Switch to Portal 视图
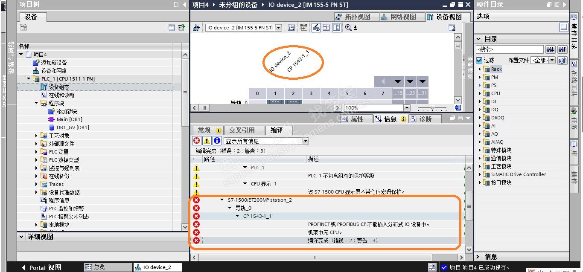The width and height of the screenshot is (583, 272). [x=41, y=267]
